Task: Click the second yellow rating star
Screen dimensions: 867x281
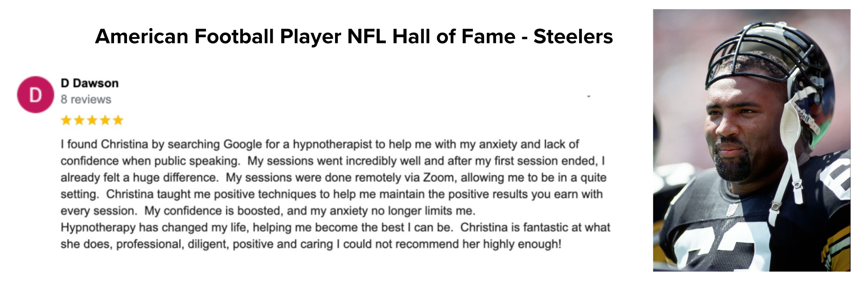Action: [79, 120]
